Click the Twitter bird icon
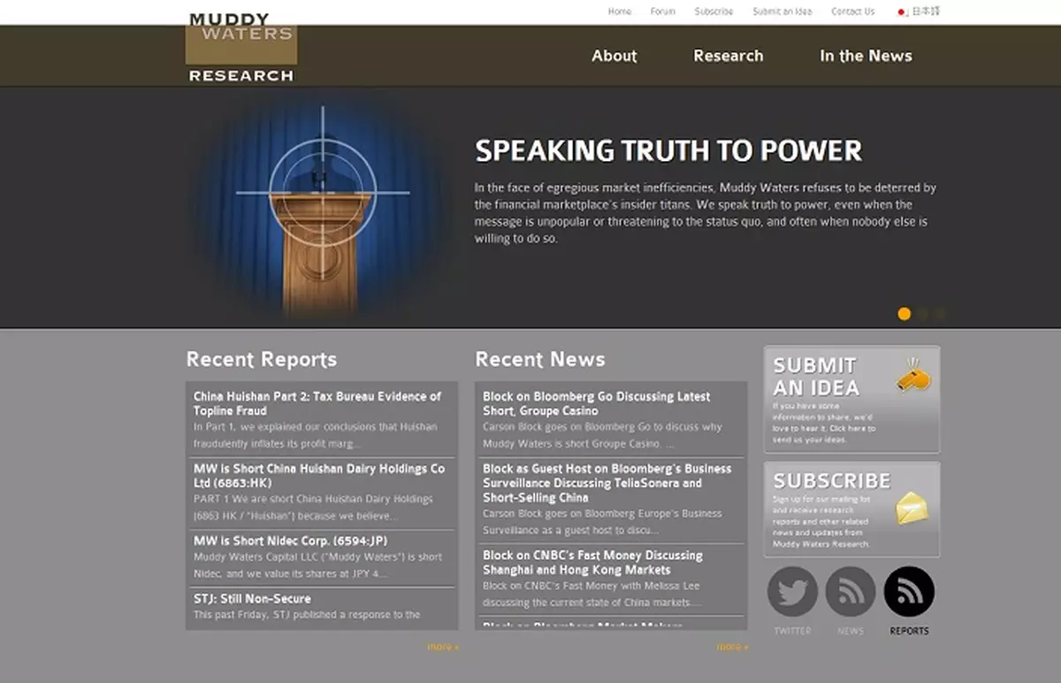Image resolution: width=1061 pixels, height=683 pixels. pos(791,592)
